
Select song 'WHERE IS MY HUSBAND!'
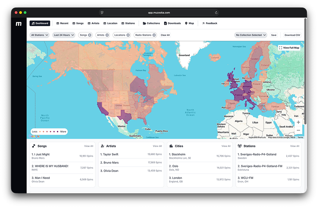62,168
